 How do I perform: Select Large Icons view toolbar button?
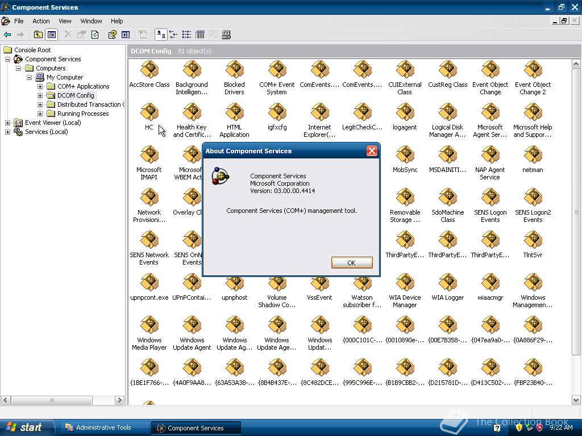[x=161, y=35]
